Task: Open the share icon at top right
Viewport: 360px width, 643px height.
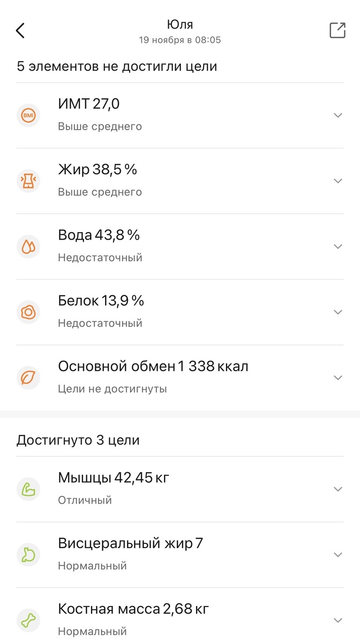Action: click(x=336, y=31)
